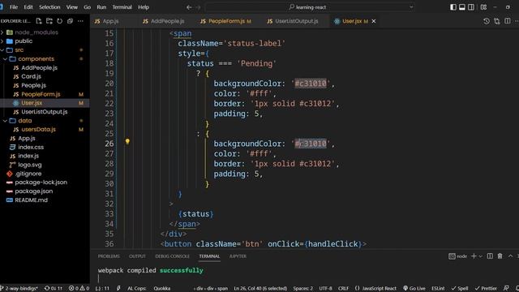Open the Selection menu

tap(49, 7)
